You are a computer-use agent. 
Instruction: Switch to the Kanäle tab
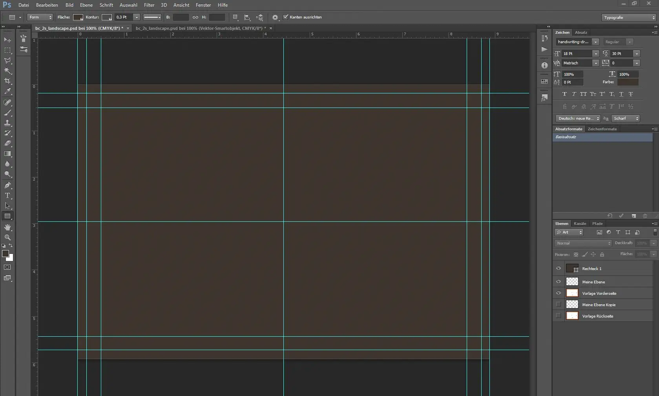coord(580,224)
